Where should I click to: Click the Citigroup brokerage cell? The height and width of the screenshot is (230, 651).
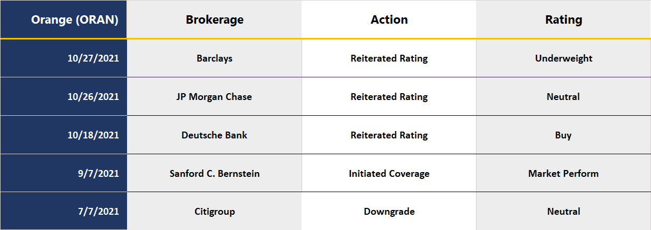215,212
